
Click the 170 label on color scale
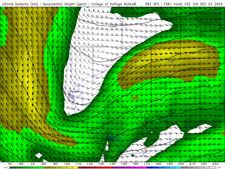pos(147,164)
